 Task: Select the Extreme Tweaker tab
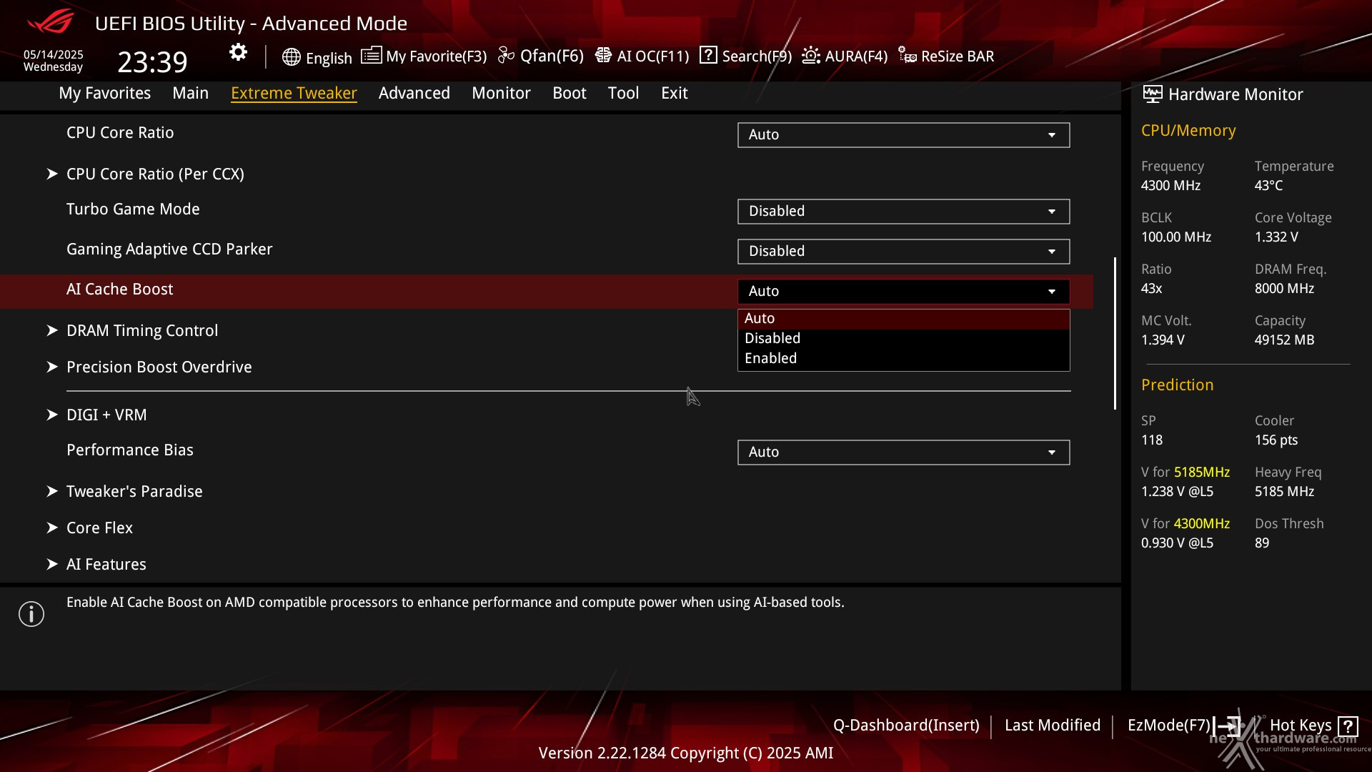(x=294, y=94)
